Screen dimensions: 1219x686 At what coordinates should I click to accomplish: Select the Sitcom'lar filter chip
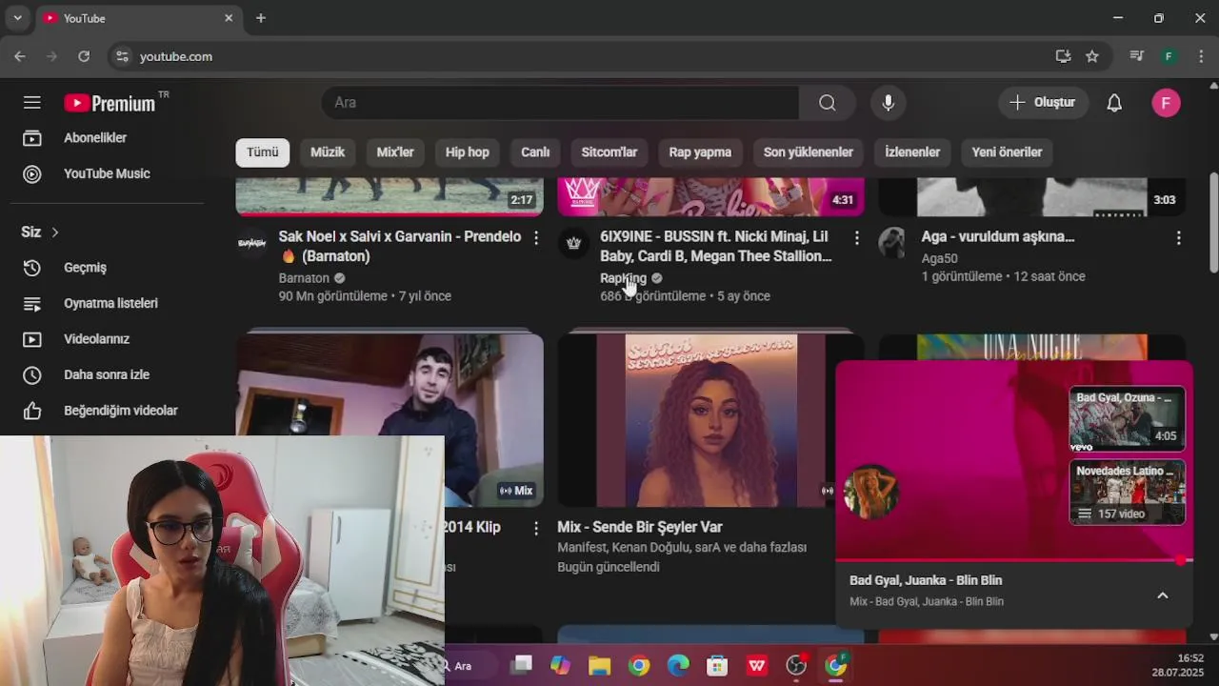pos(609,152)
